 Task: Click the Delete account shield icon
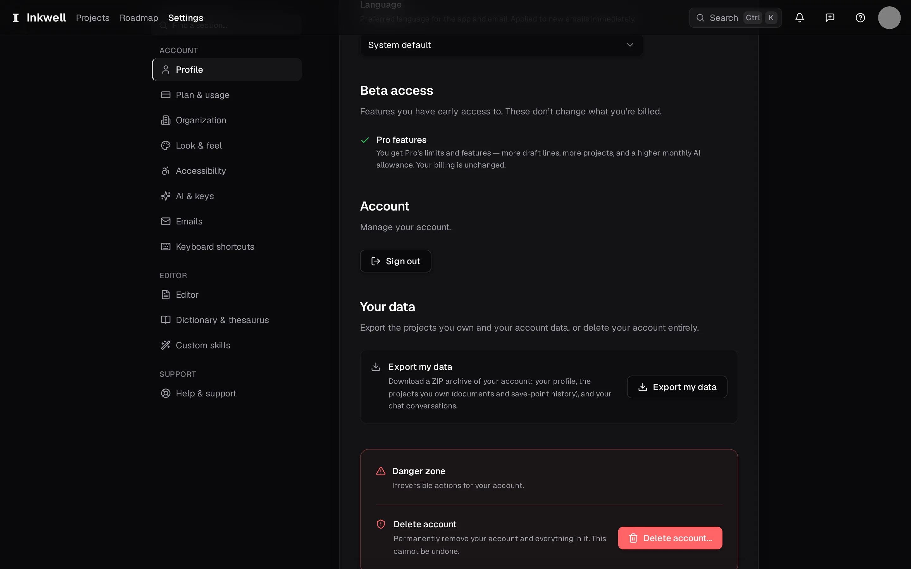coord(381,524)
